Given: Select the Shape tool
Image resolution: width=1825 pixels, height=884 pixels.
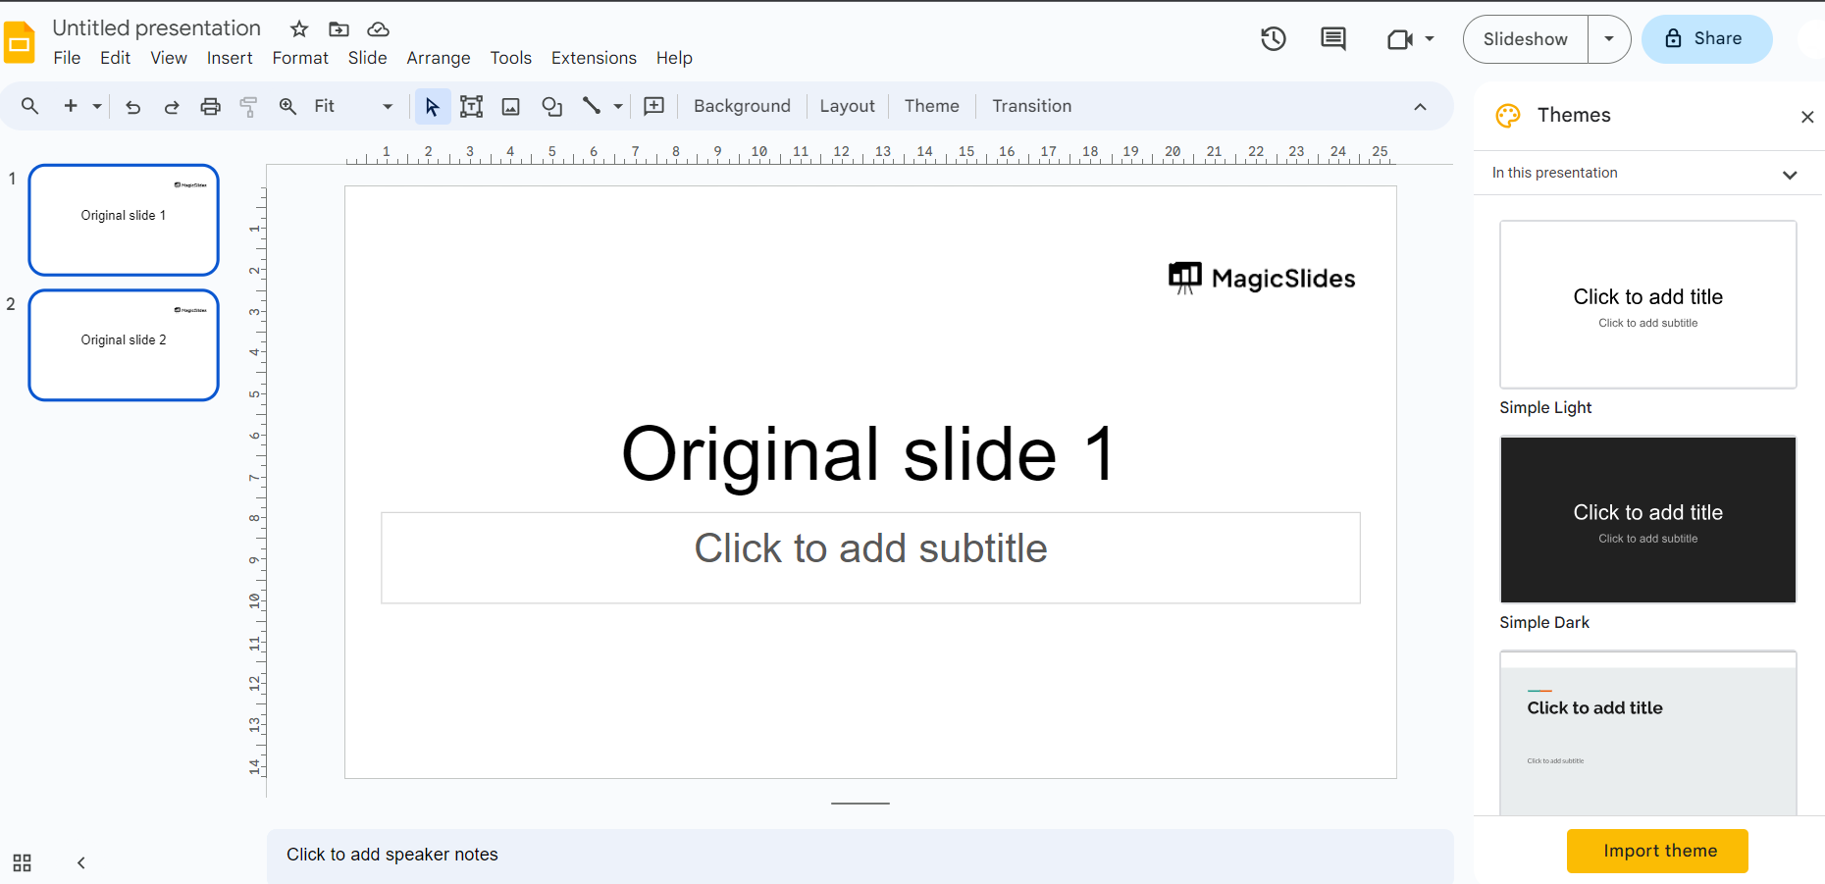Looking at the screenshot, I should (x=552, y=107).
